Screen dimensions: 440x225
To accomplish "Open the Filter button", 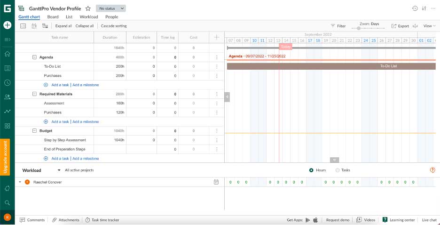I will (x=338, y=26).
